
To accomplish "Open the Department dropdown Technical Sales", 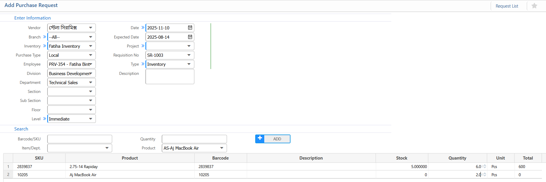I will pos(91,82).
